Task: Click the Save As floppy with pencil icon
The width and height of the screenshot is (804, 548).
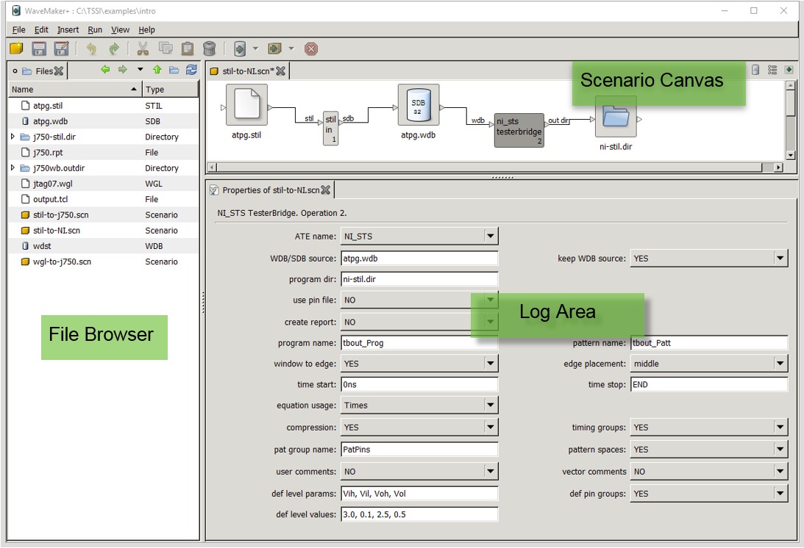Action: click(x=62, y=48)
